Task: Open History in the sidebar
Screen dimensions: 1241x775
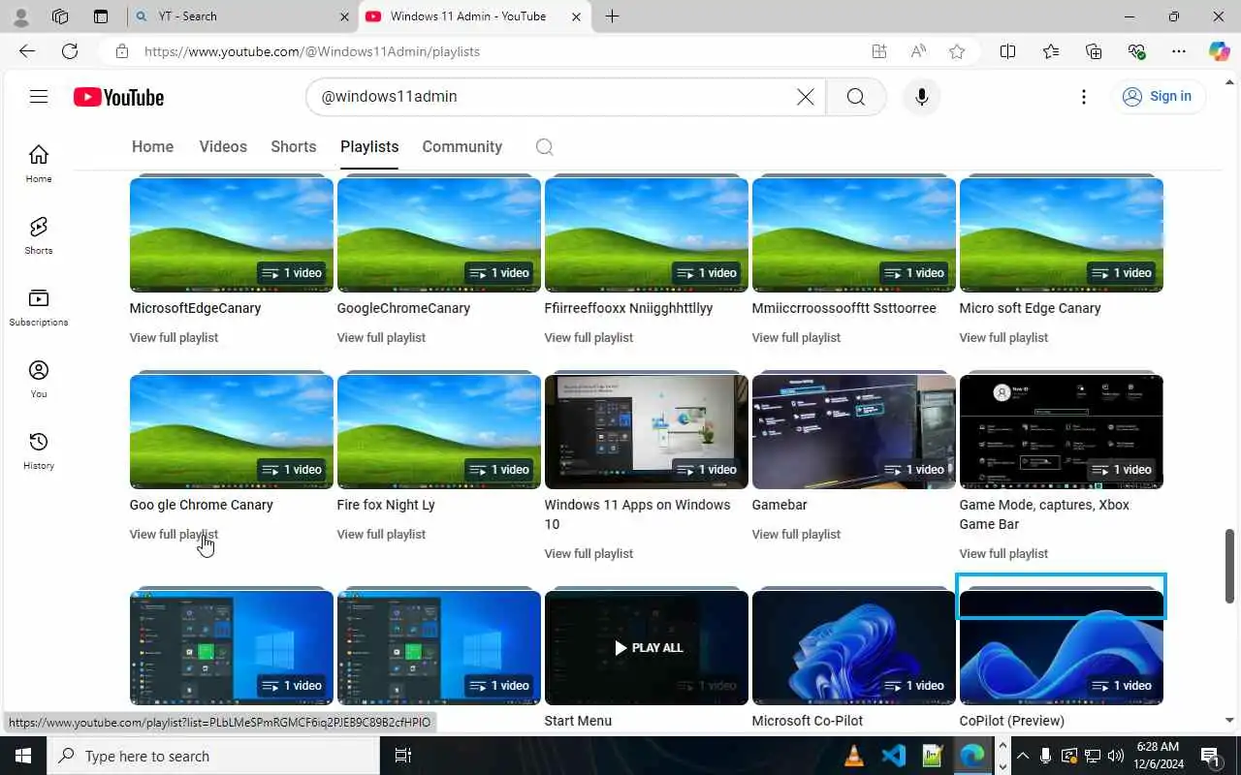Action: [39, 450]
